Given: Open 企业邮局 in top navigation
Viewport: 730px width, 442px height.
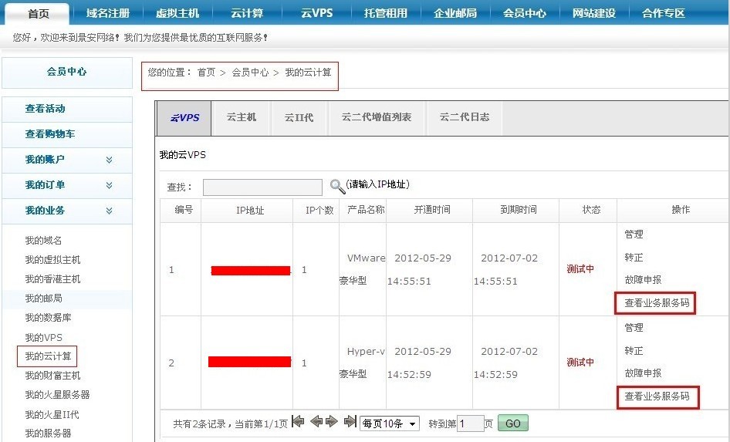Looking at the screenshot, I should 455,13.
